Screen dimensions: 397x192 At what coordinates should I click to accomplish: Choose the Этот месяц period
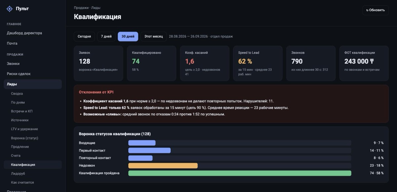click(x=154, y=36)
